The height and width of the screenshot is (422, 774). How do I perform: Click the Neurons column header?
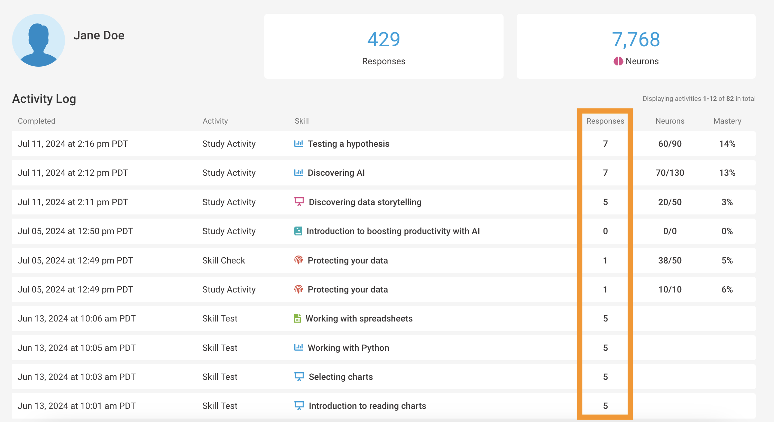coord(670,121)
